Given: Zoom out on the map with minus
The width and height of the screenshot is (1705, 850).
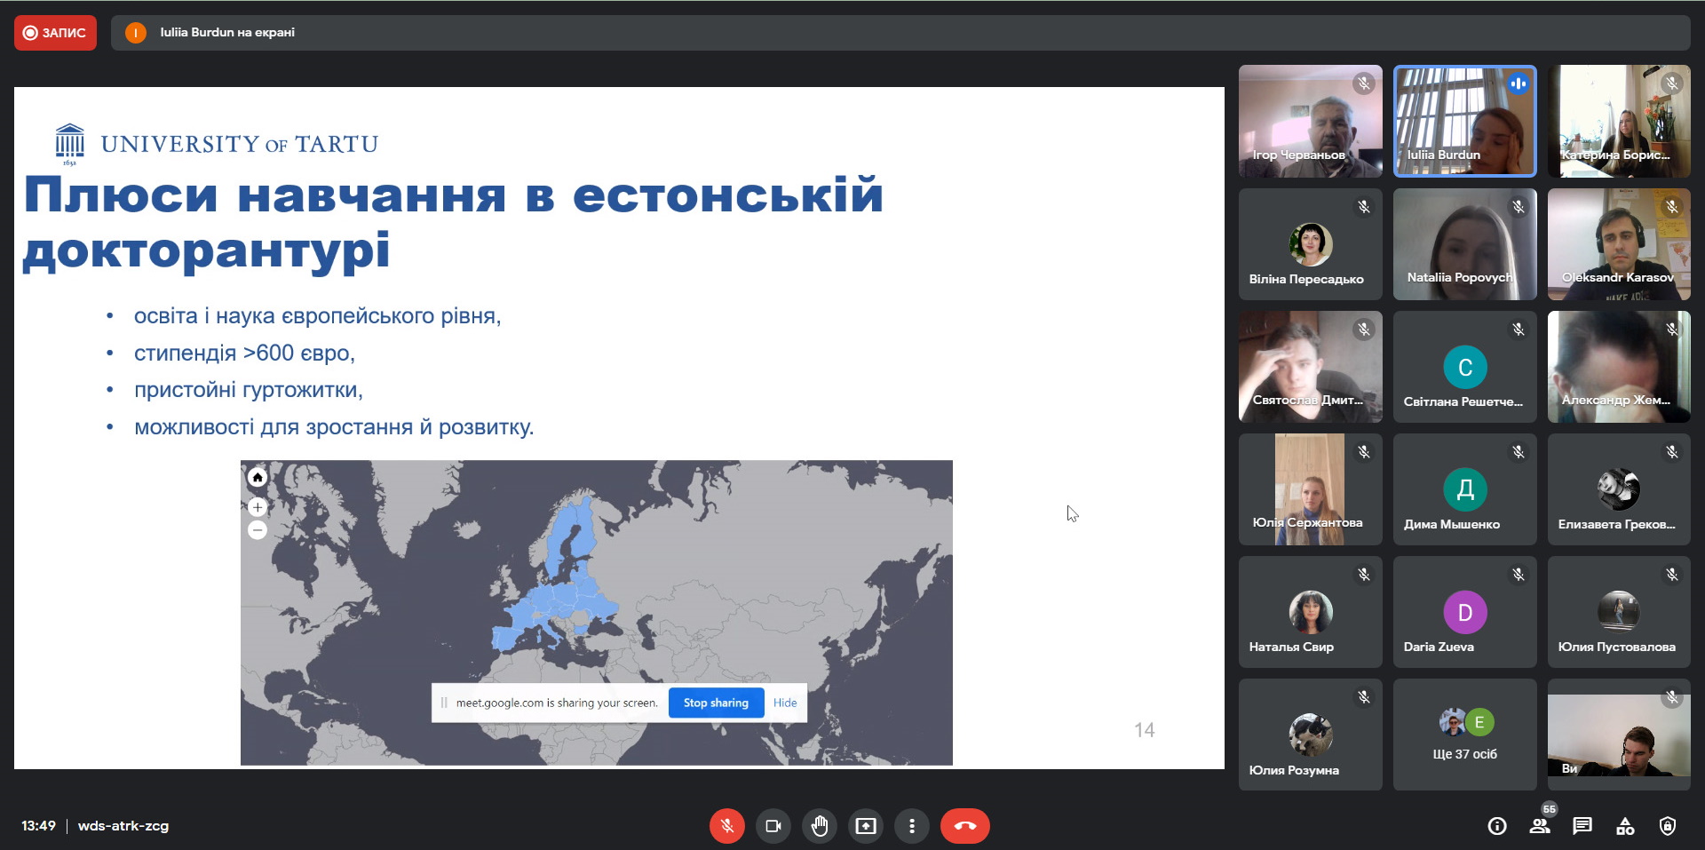Looking at the screenshot, I should pyautogui.click(x=258, y=530).
